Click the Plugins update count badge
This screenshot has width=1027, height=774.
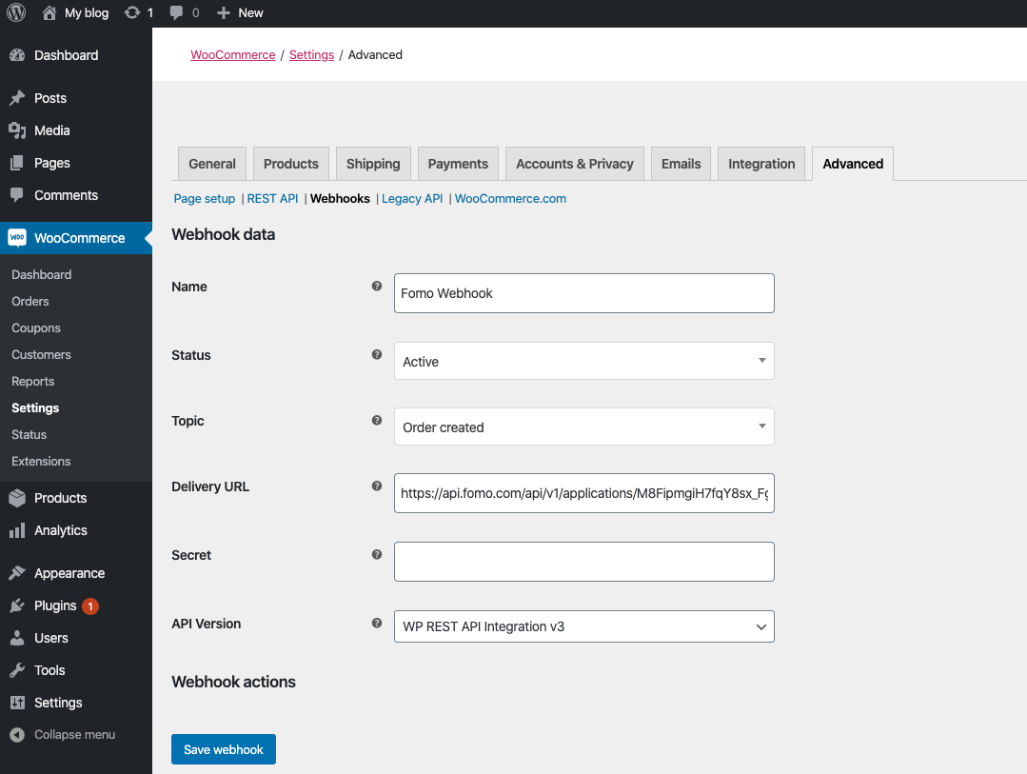pos(90,606)
